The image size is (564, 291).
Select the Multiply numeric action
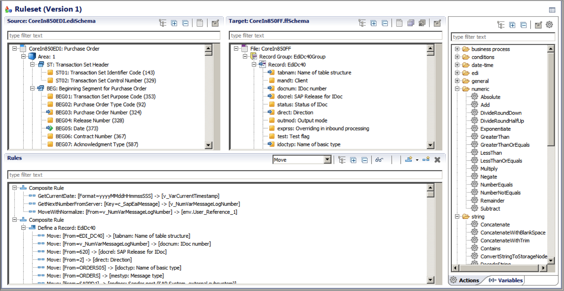pos(489,169)
